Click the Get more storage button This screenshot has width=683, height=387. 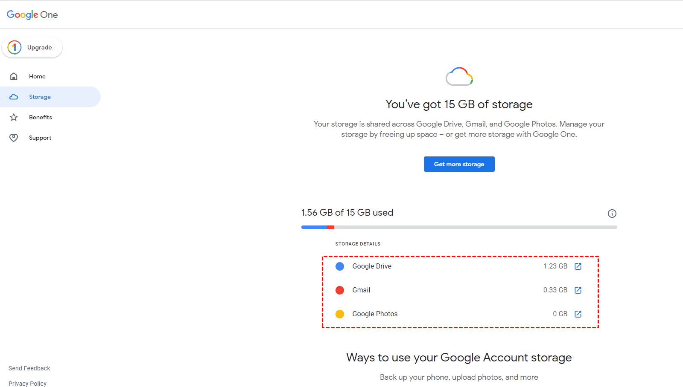[x=459, y=164]
